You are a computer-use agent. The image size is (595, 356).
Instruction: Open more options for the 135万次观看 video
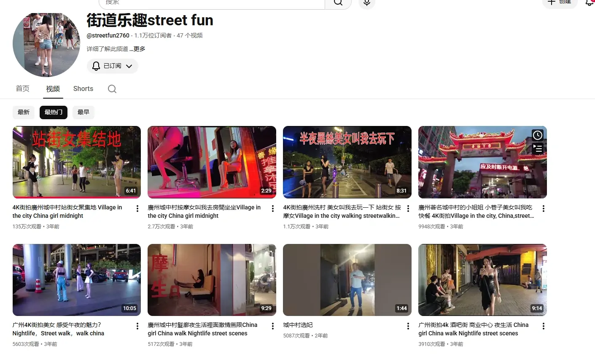pos(137,209)
